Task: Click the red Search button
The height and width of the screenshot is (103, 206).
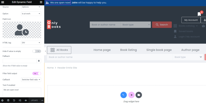Action: coord(162,25)
